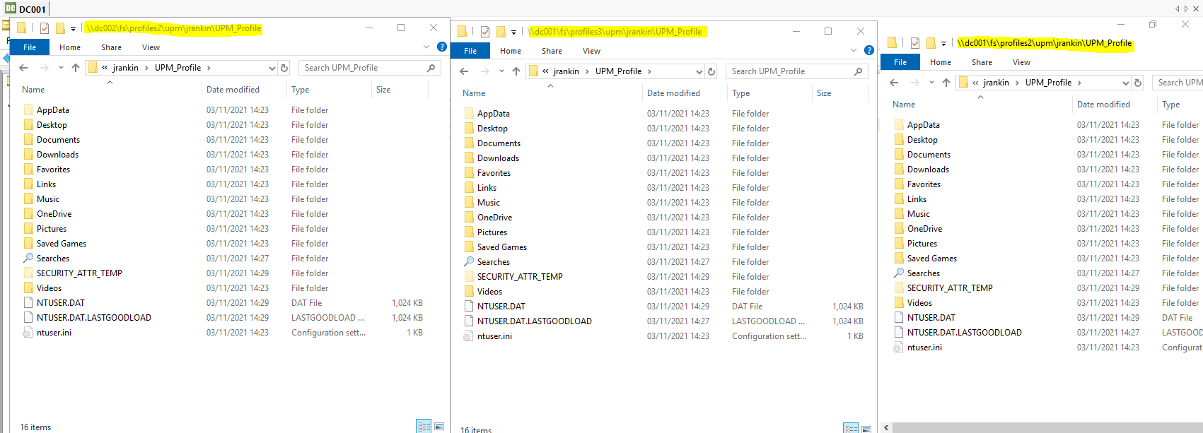The width and height of the screenshot is (1203, 433).
Task: Refresh the profiles3 window address bar
Action: 711,71
